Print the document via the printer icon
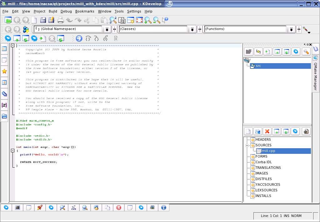This screenshot has width=320, height=222. (x=60, y=20)
